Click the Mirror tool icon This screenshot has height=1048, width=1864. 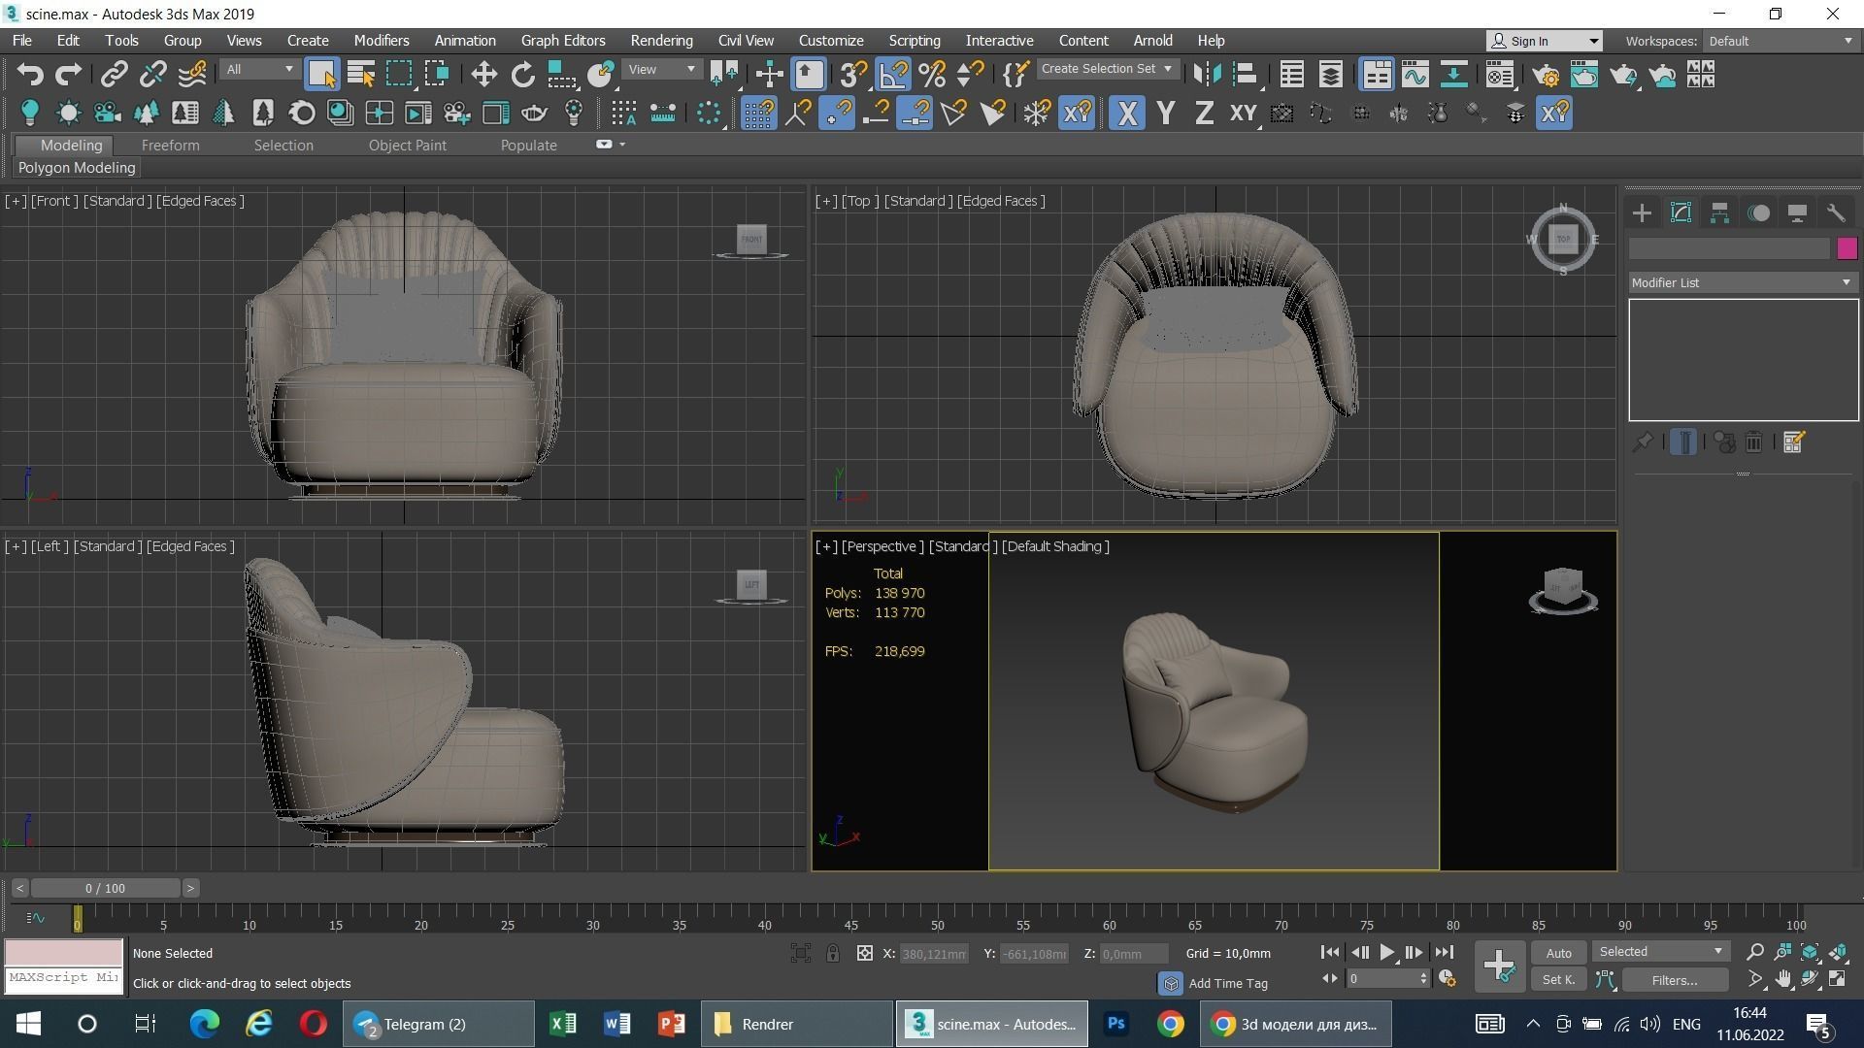1206,75
